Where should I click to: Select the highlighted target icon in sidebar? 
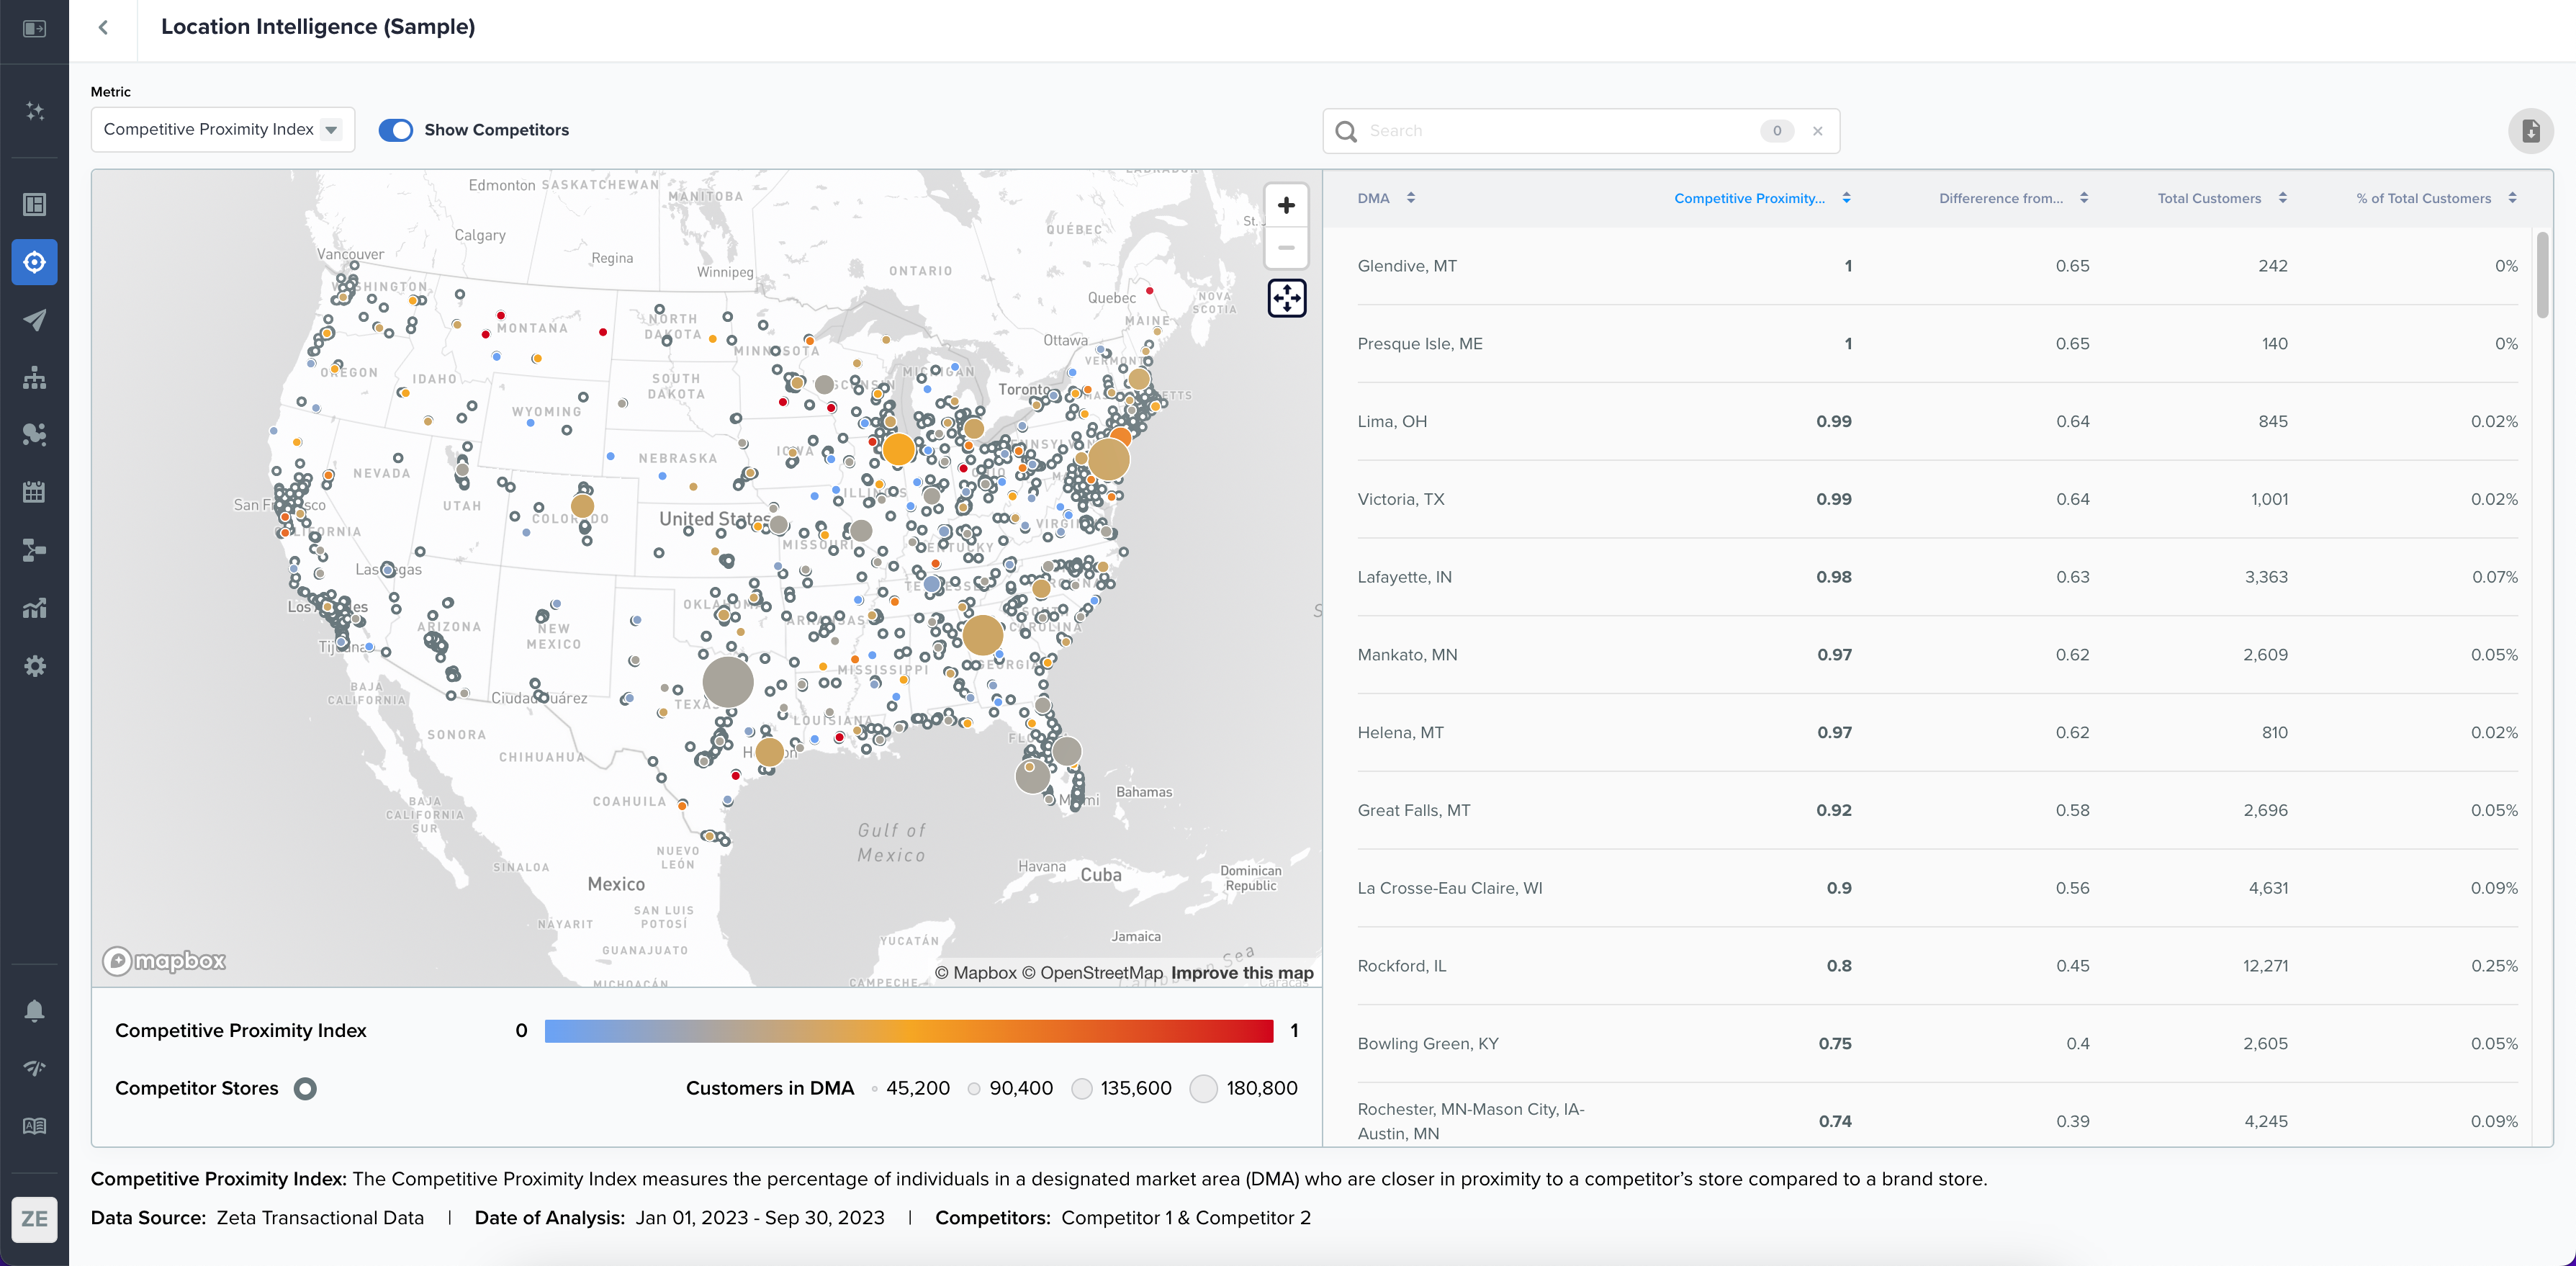34,262
